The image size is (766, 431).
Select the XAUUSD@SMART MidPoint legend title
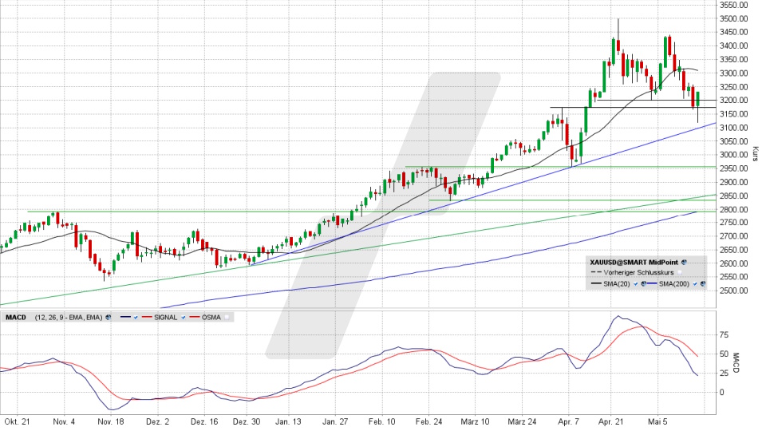[x=634, y=263]
